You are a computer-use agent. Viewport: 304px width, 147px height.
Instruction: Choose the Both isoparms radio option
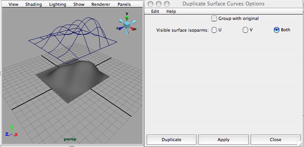[277, 30]
